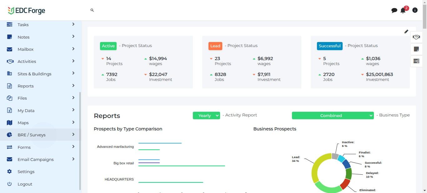This screenshot has height=193, width=427.
Task: Open the chat messages icon
Action: (394, 10)
